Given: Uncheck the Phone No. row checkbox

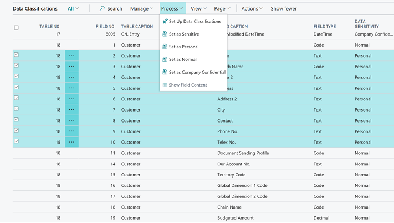Looking at the screenshot, I should click(x=16, y=130).
